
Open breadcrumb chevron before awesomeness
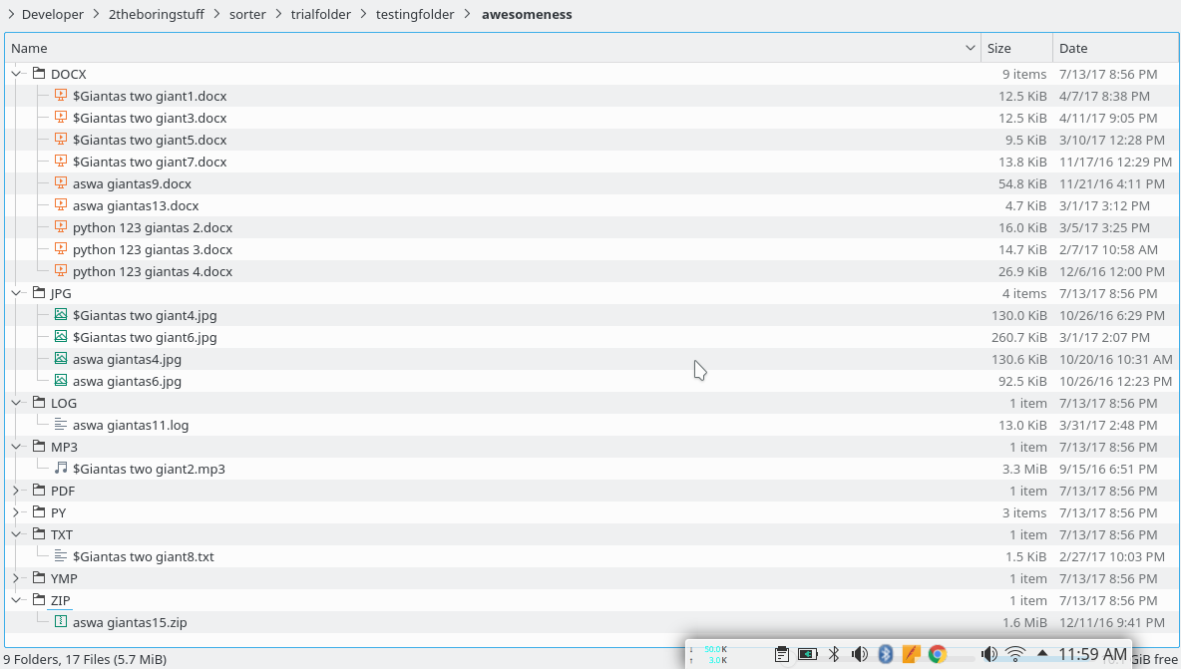(x=468, y=14)
